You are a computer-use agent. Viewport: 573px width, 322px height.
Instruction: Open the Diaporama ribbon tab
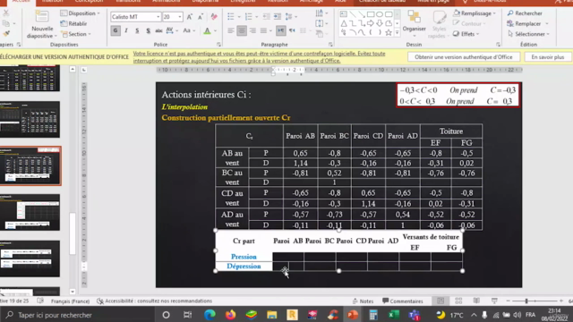[x=205, y=2]
